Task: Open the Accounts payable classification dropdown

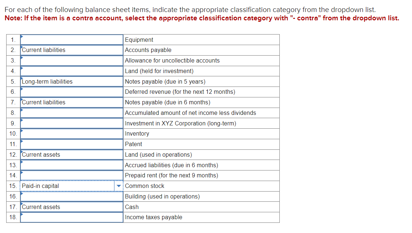Action: click(71, 50)
